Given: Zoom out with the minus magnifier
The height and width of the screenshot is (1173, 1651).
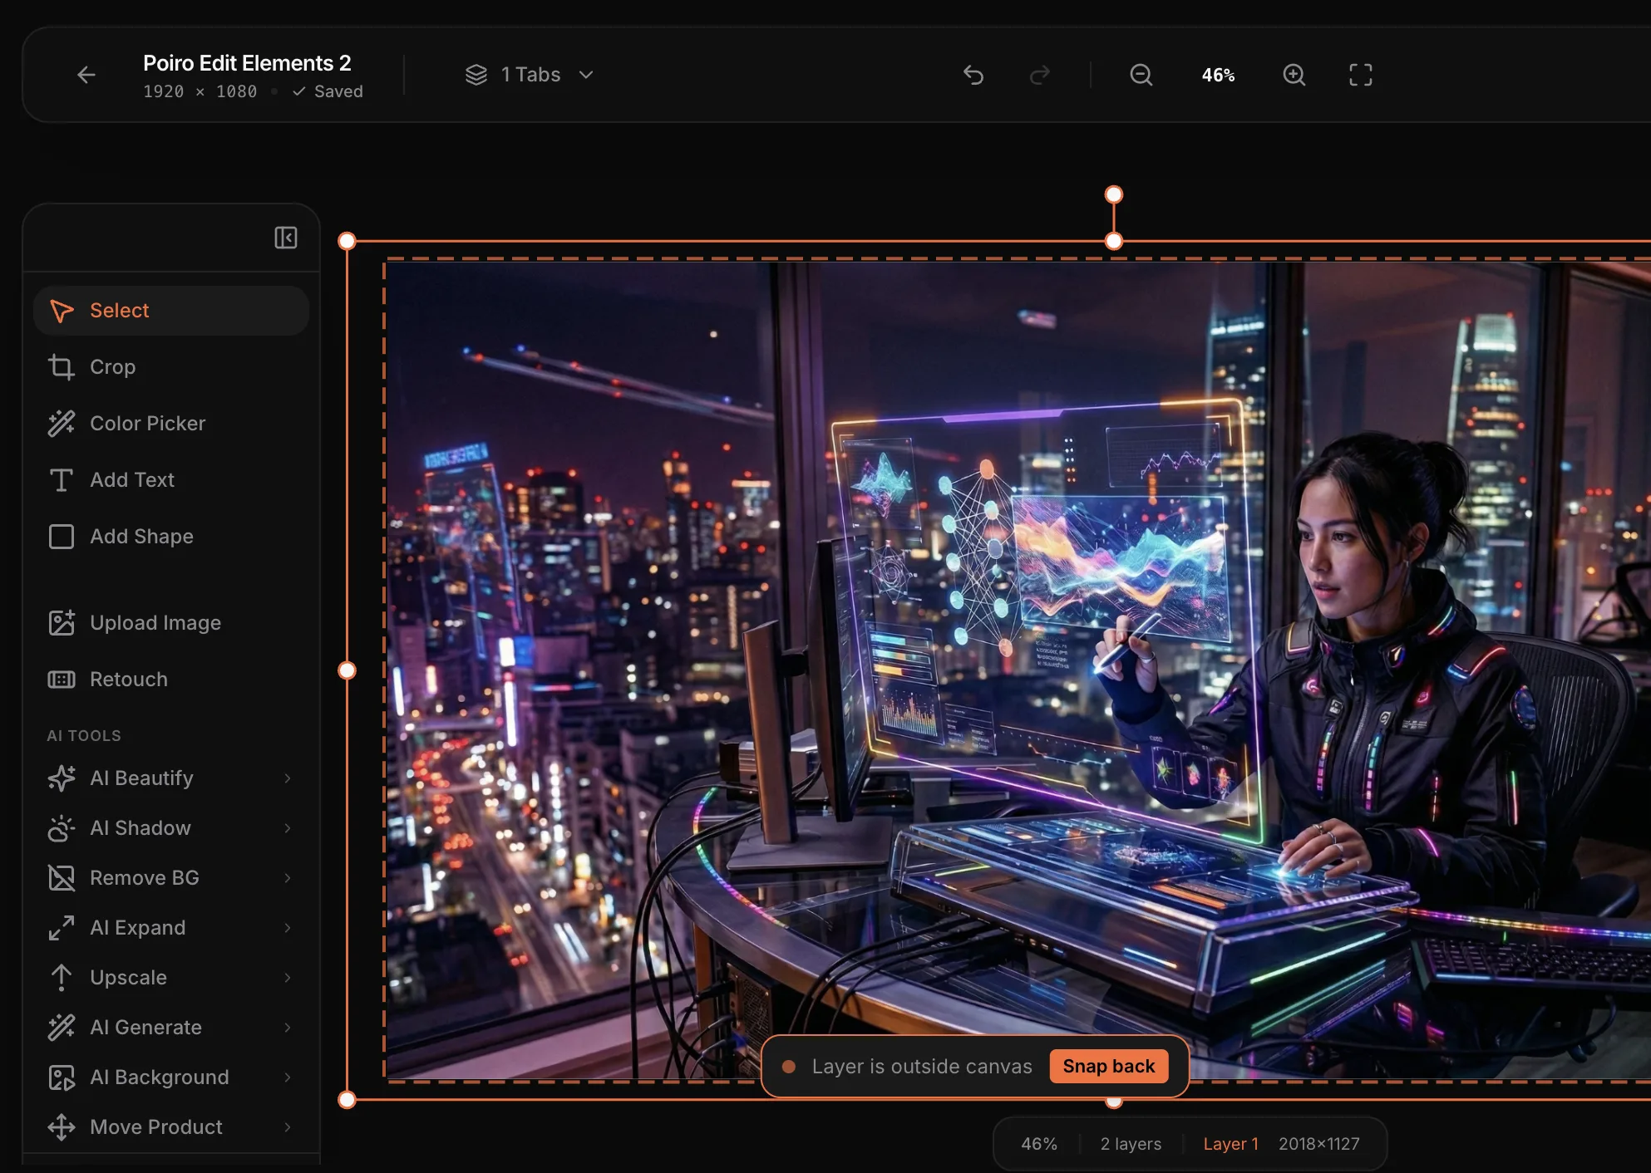Looking at the screenshot, I should [x=1141, y=75].
